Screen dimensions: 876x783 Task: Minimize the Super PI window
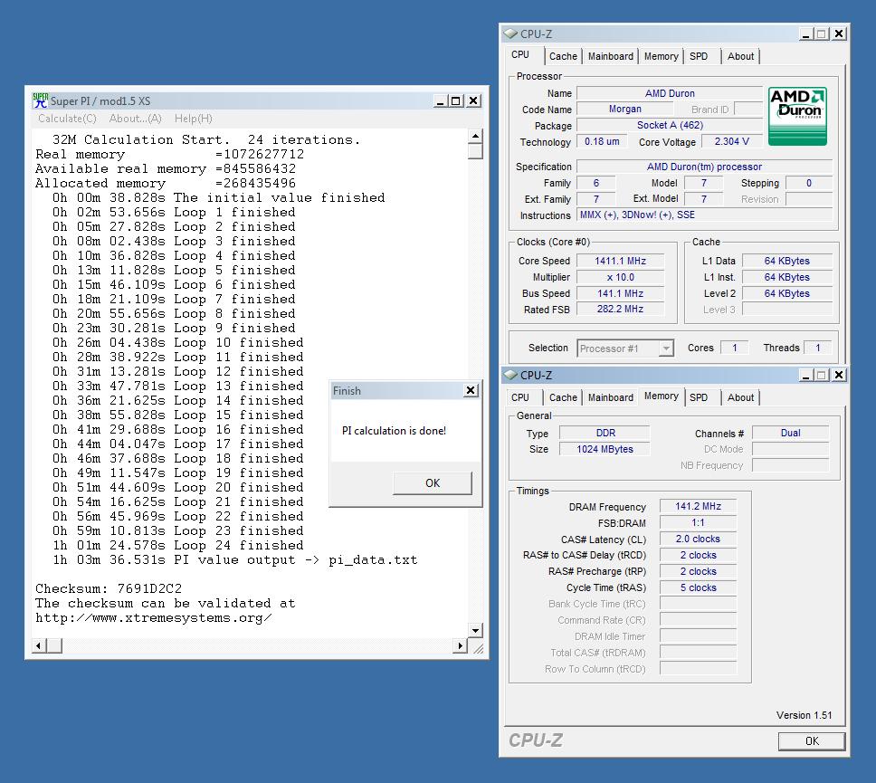(x=440, y=101)
